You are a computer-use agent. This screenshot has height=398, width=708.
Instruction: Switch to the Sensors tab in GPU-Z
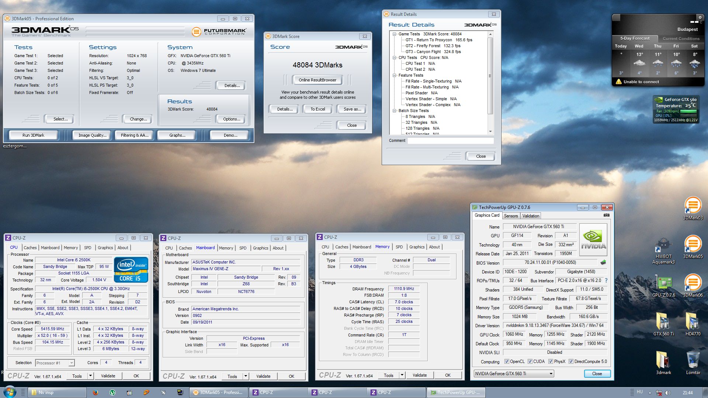511,216
